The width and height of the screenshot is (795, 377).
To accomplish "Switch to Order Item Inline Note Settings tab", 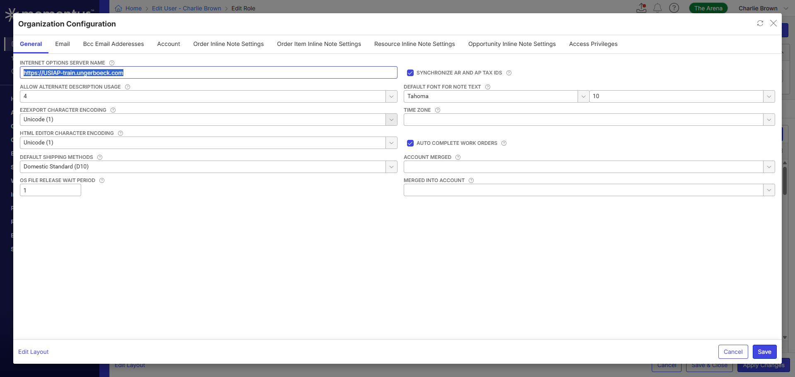I will coord(319,44).
